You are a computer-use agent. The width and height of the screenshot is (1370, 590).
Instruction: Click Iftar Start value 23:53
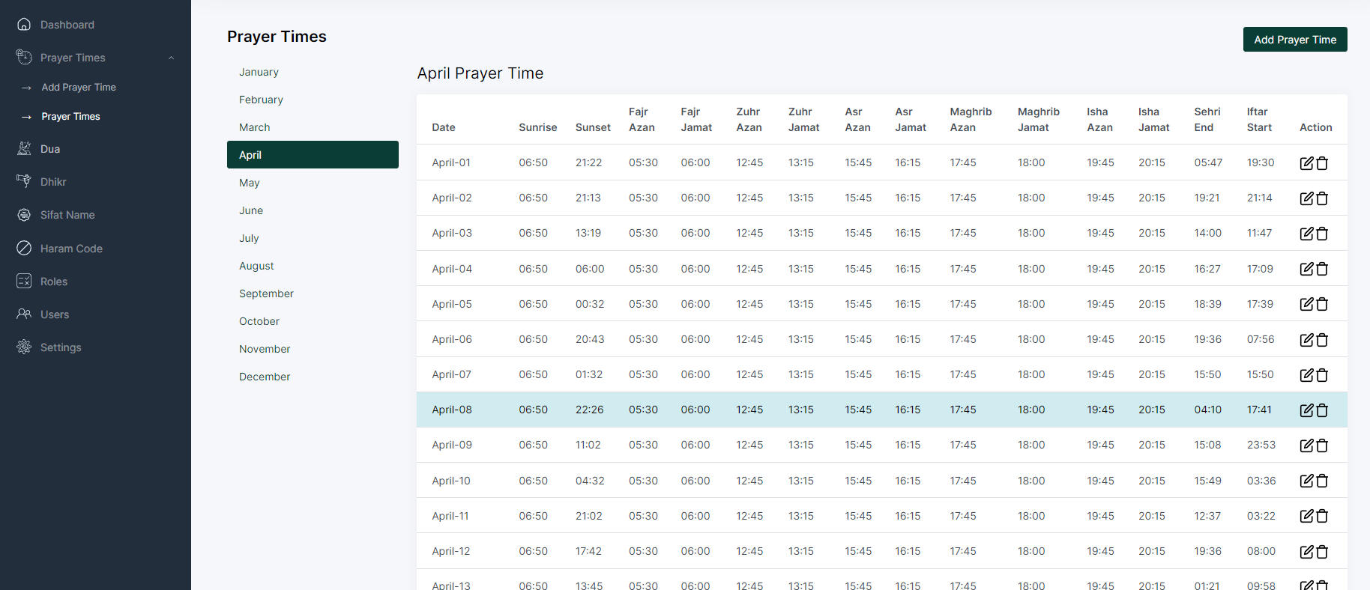[x=1261, y=445]
